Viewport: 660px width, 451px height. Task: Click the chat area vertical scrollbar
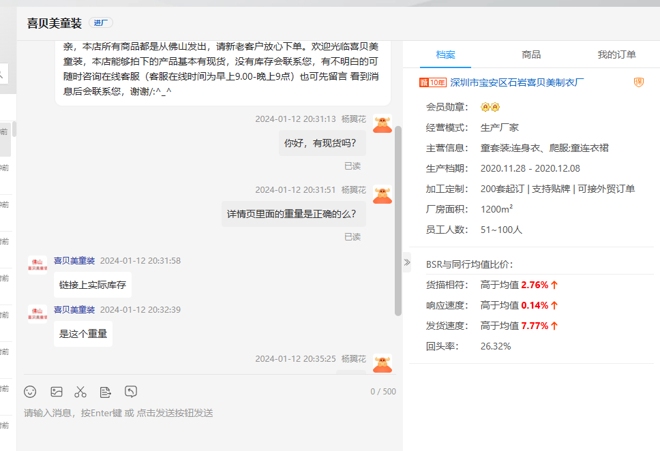click(398, 218)
